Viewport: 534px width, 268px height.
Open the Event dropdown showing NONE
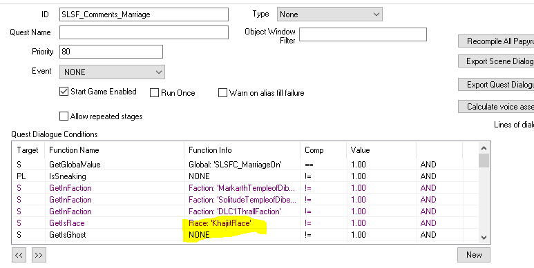[x=112, y=72]
